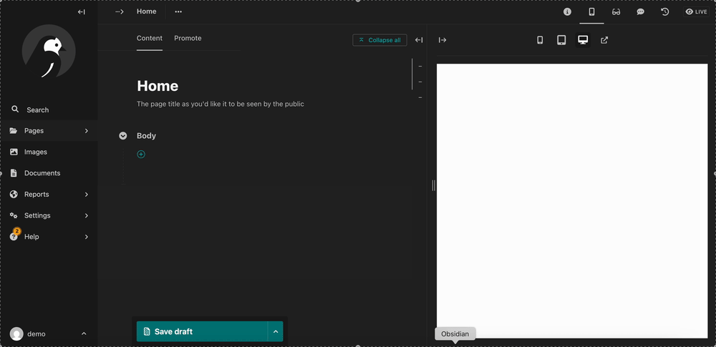
Task: Click the panel resize grip handle
Action: click(x=433, y=185)
